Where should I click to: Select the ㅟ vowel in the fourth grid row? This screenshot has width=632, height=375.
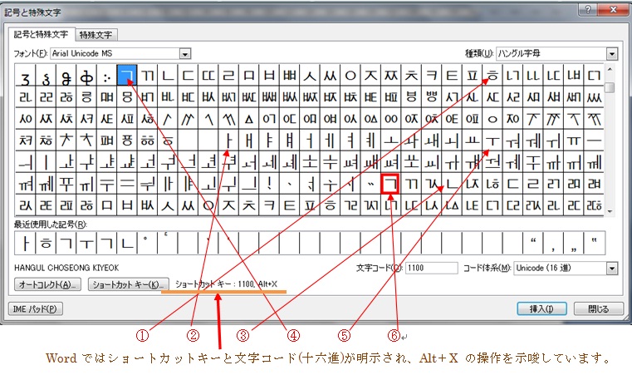pos(553,141)
